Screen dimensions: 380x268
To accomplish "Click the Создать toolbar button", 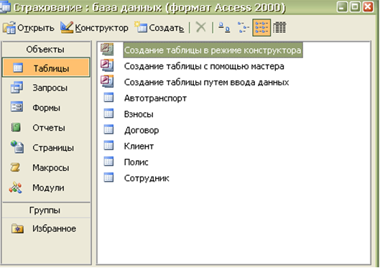I will (x=160, y=27).
